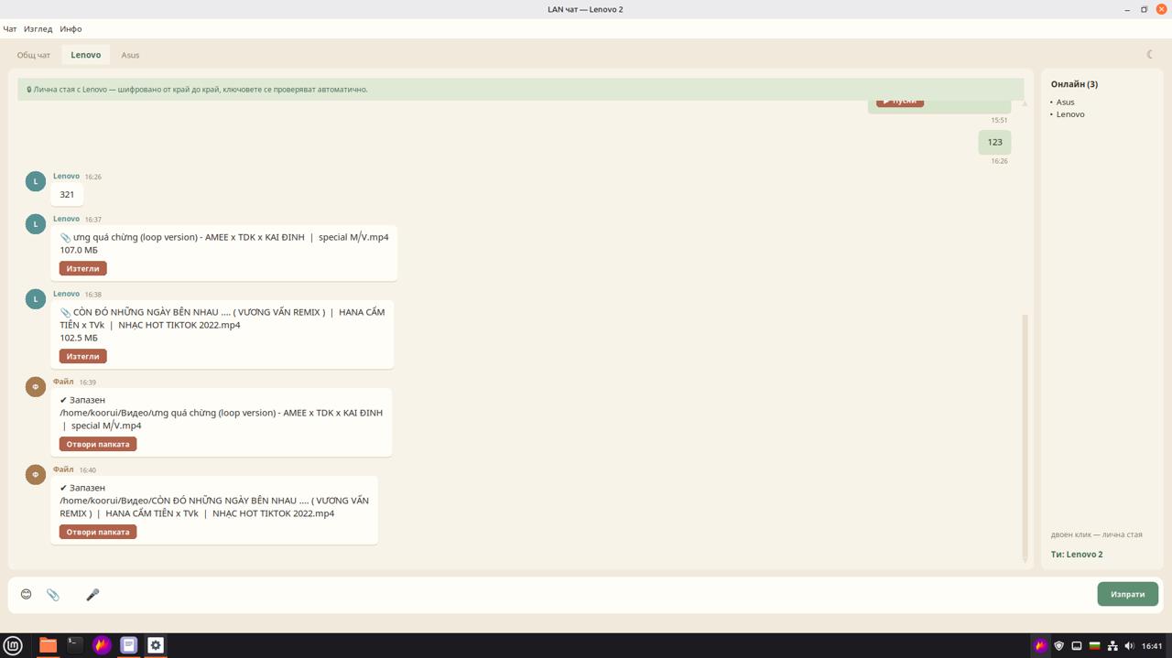Viewport: 1172px width, 658px height.
Task: Download the 107.0 МБ file with Изтегли
Action: pos(83,268)
